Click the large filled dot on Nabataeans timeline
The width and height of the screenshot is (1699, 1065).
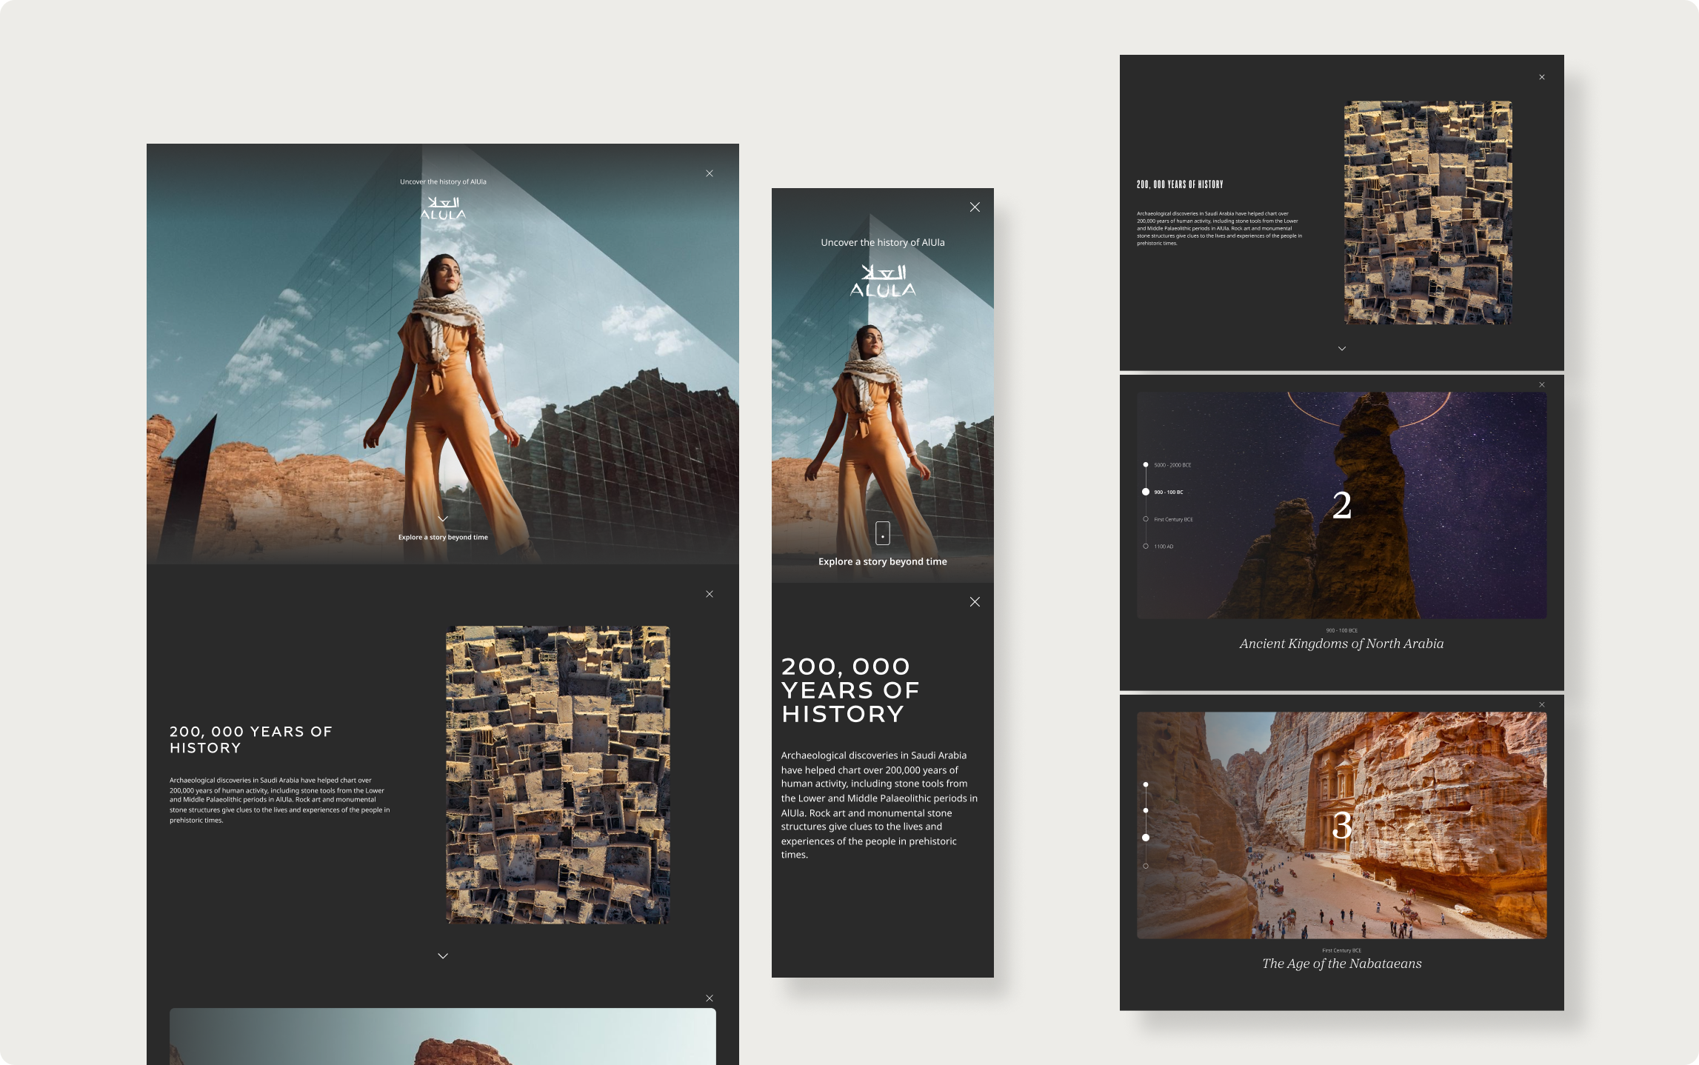pos(1146,838)
